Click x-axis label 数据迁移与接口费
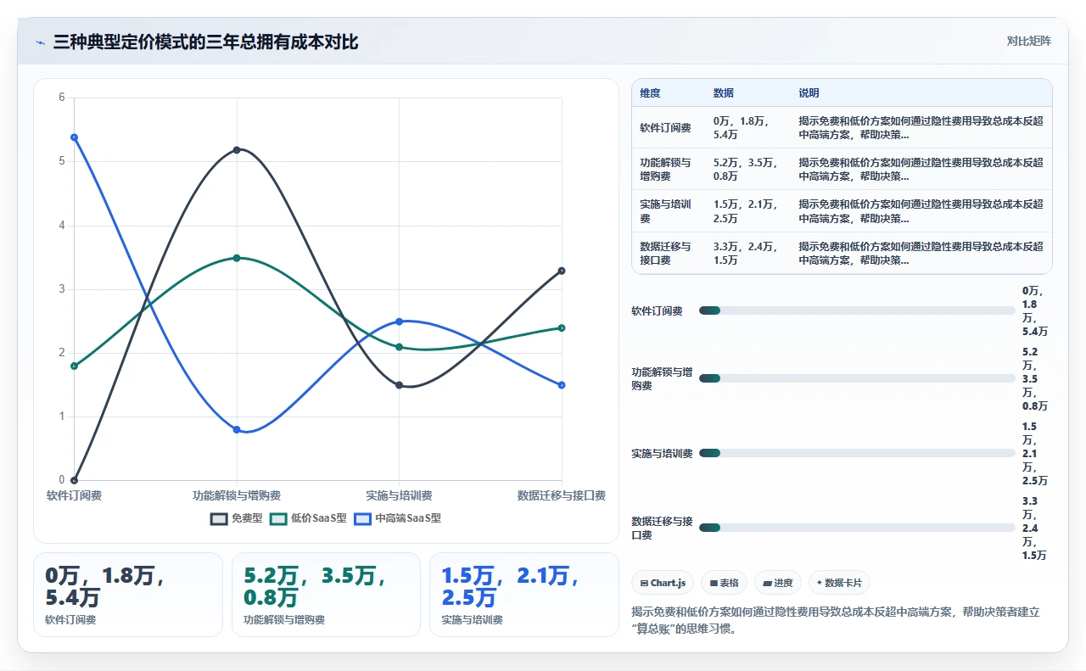 pyautogui.click(x=561, y=495)
